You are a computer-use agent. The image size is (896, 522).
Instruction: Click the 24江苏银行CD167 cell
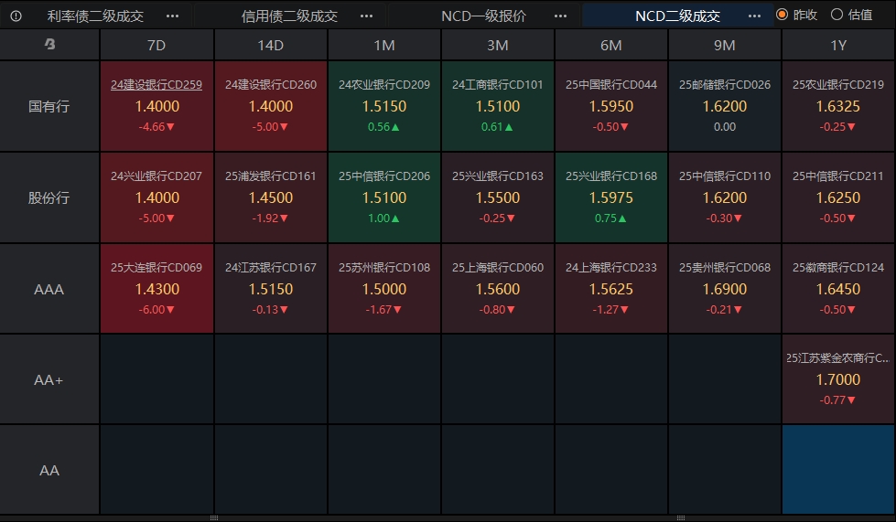tap(270, 289)
